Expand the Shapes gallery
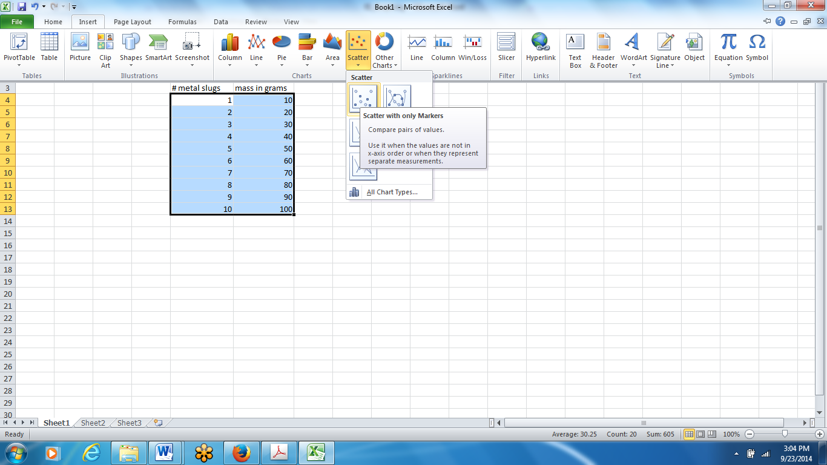 [x=131, y=51]
